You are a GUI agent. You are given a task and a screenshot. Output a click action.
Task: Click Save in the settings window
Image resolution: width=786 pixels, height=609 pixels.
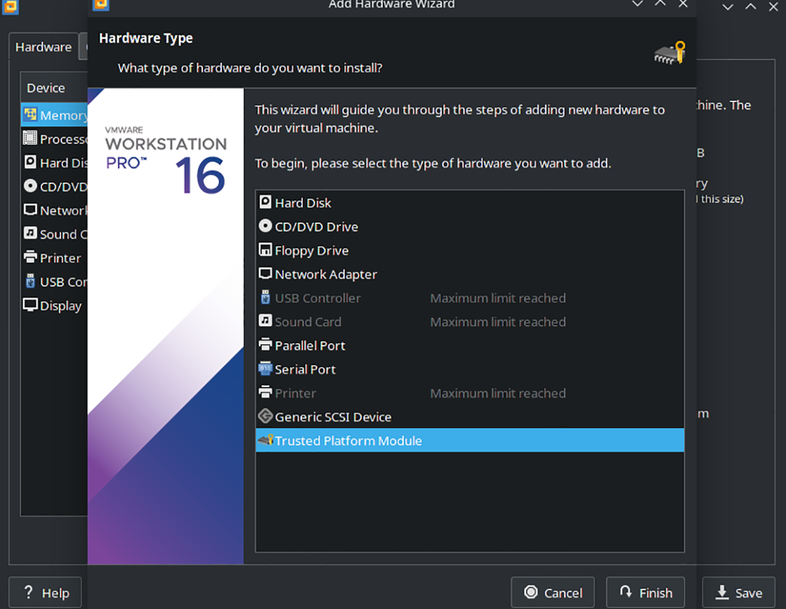(x=738, y=593)
